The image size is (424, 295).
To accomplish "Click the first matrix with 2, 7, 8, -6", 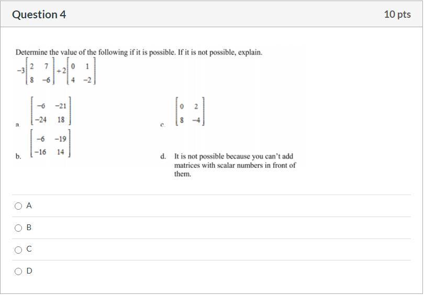I will click(40, 73).
